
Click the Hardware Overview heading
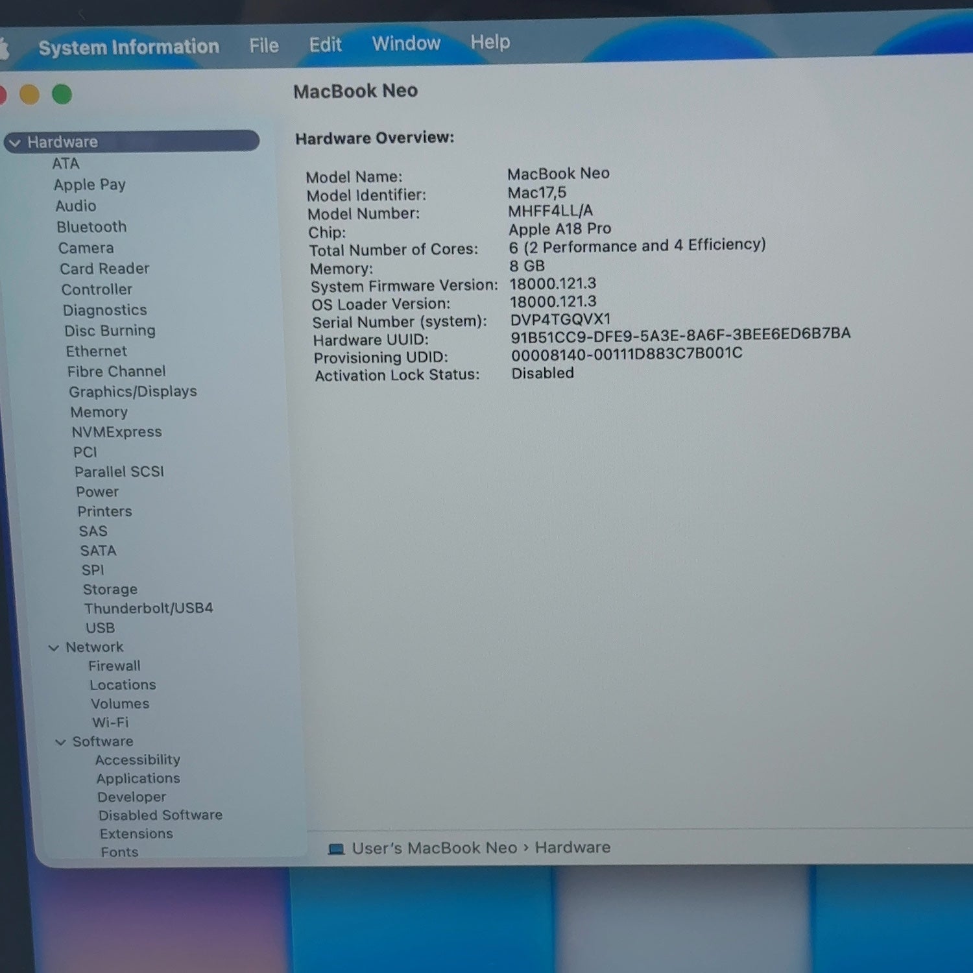point(374,138)
